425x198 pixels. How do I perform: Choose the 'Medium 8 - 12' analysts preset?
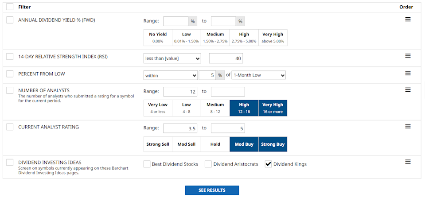click(215, 108)
